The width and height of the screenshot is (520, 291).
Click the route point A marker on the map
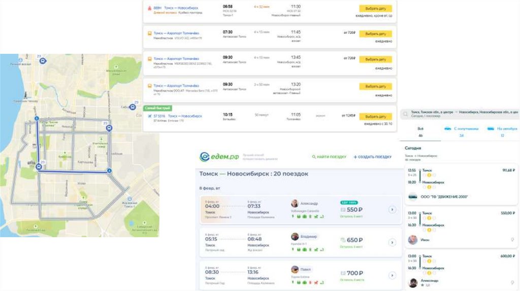click(109, 171)
